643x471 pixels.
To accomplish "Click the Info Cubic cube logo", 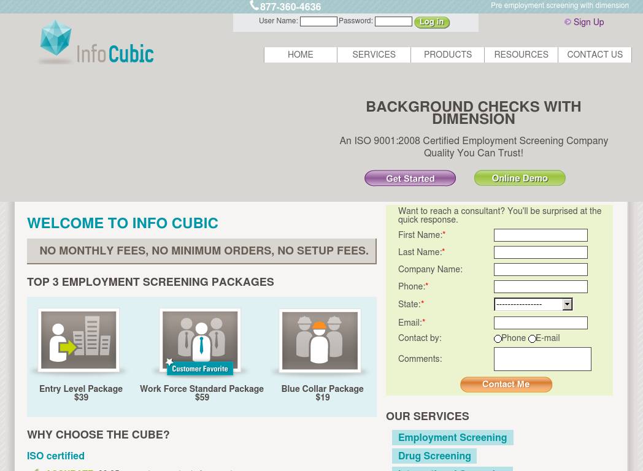I will point(56,40).
